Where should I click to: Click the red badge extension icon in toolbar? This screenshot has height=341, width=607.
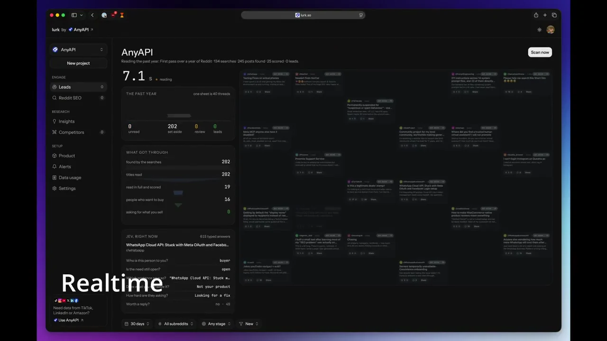[114, 15]
